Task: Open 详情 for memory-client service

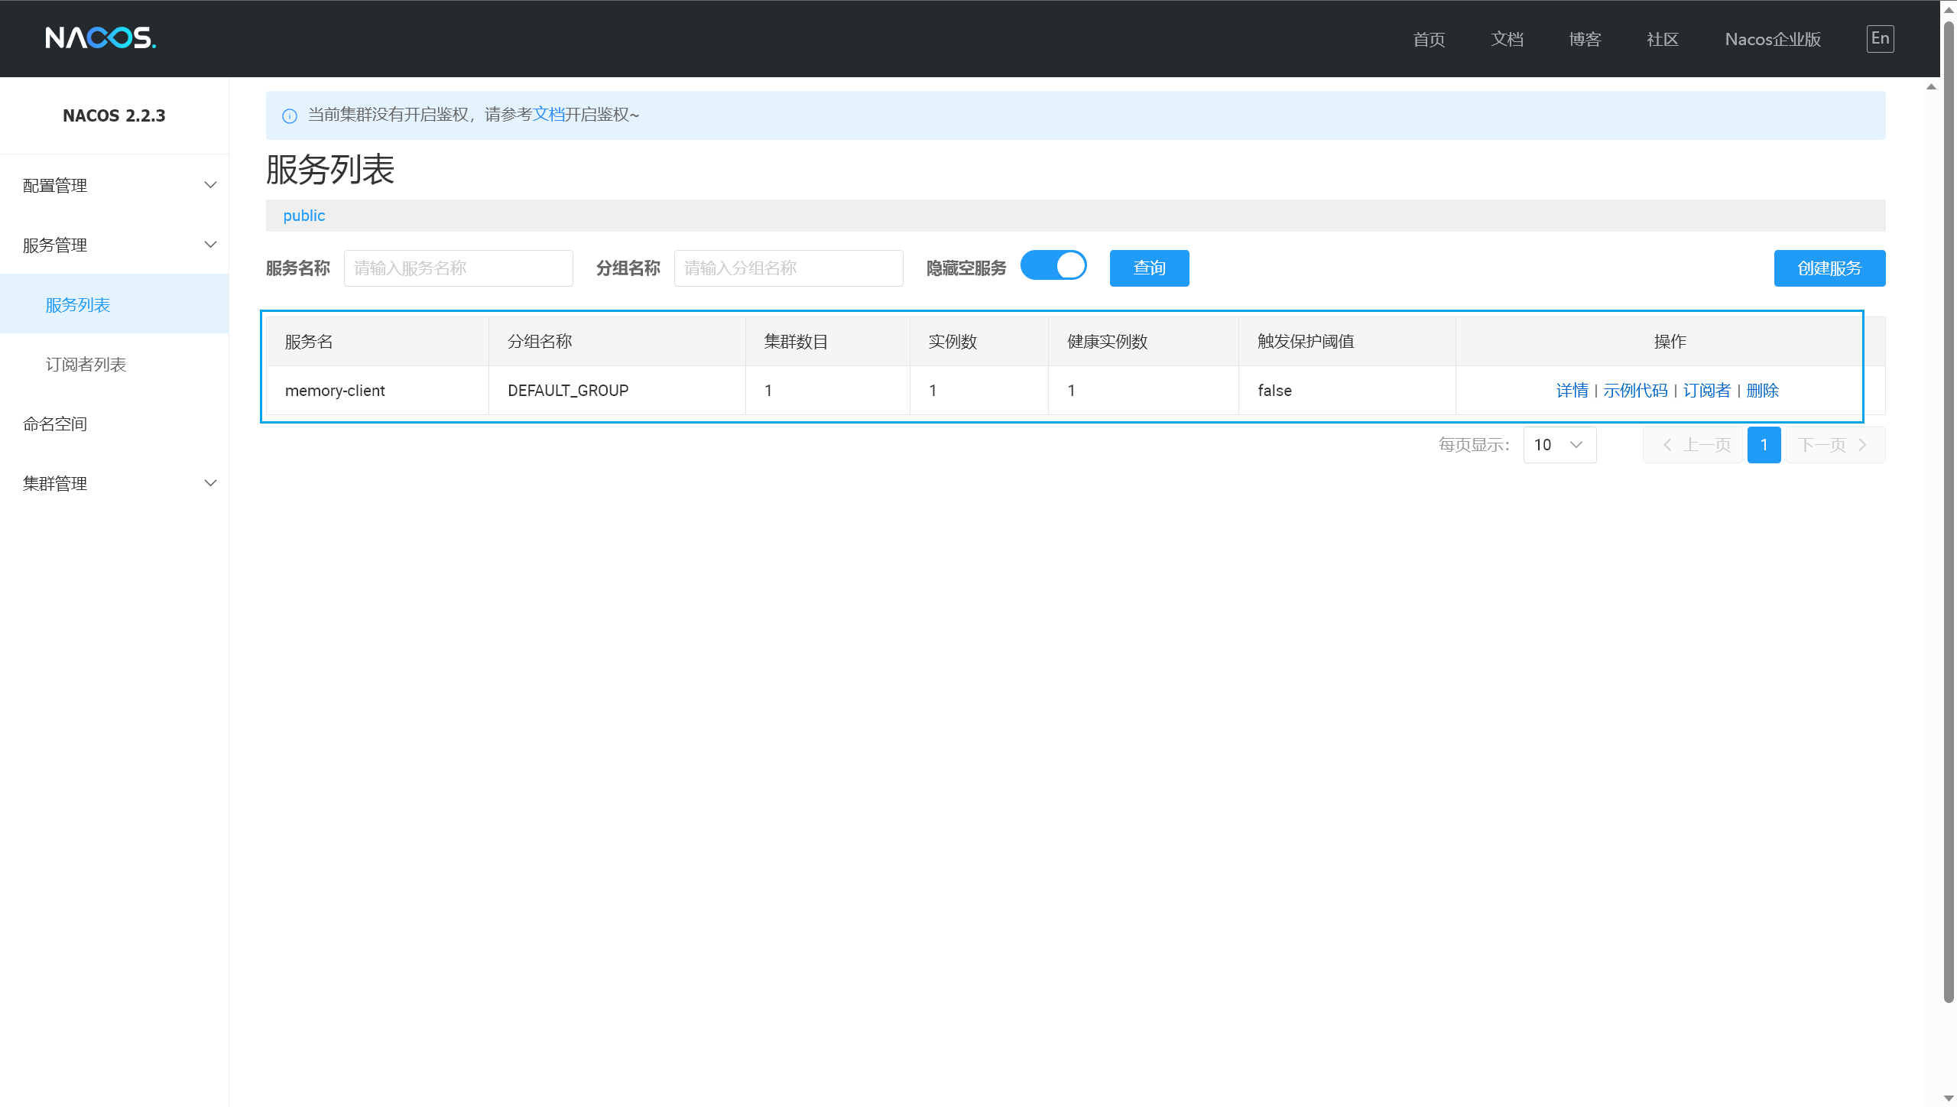Action: (x=1572, y=391)
